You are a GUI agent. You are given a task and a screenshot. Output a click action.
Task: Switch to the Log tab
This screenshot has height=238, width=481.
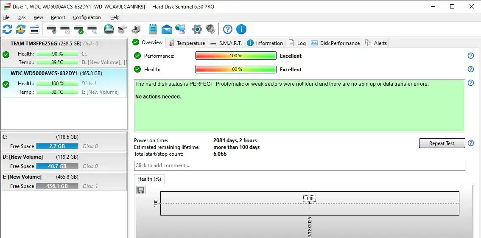[x=297, y=43]
